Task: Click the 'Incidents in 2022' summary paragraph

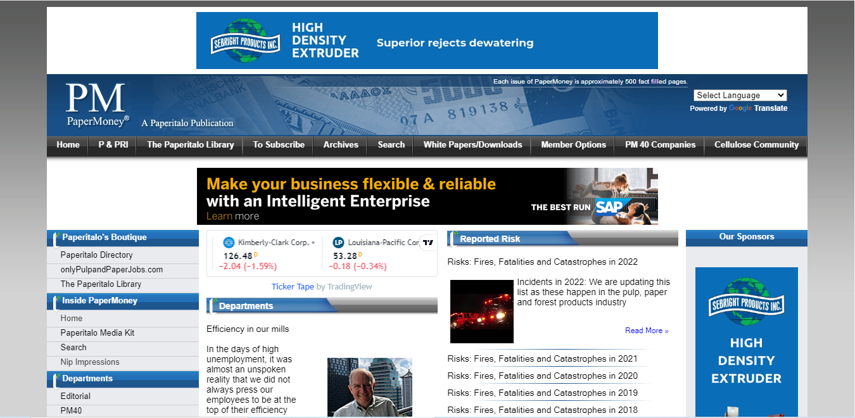Action: pos(593,292)
